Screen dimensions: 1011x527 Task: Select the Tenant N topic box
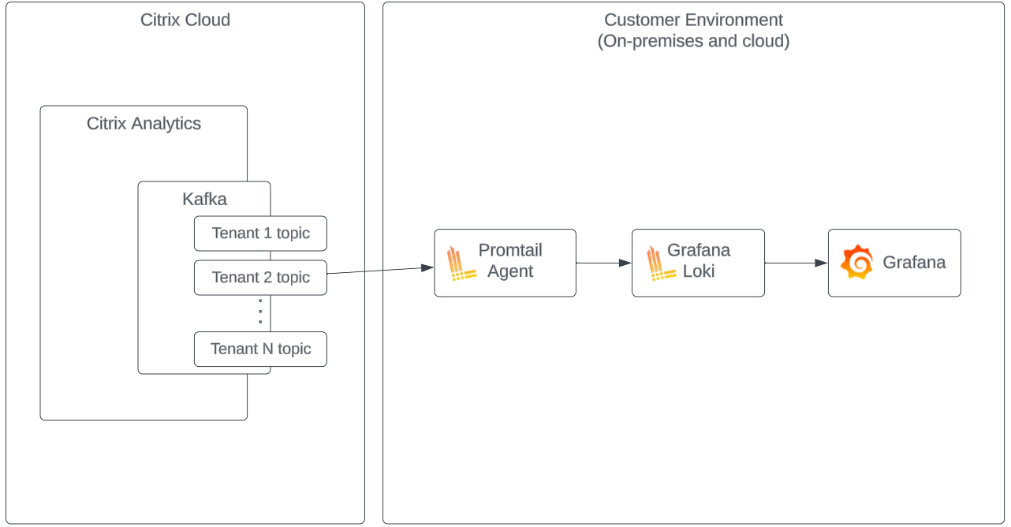click(x=260, y=349)
